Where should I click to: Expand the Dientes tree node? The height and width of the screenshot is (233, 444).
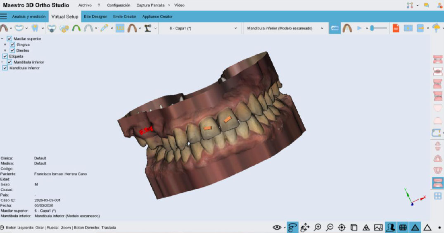pyautogui.click(x=5, y=50)
